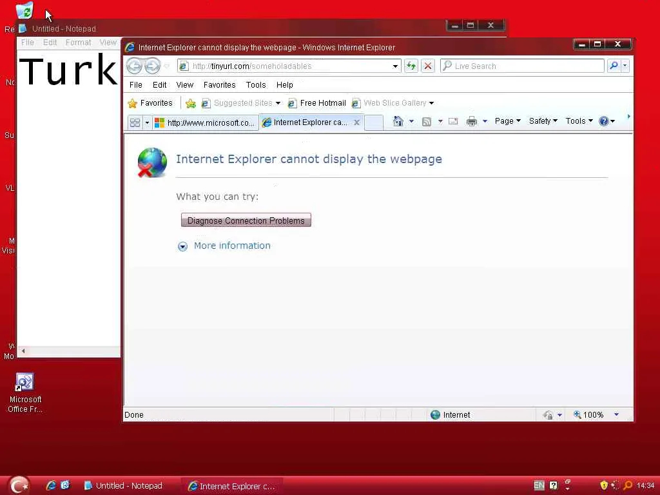Launch Internet Explorer from quick launch

coord(51,485)
